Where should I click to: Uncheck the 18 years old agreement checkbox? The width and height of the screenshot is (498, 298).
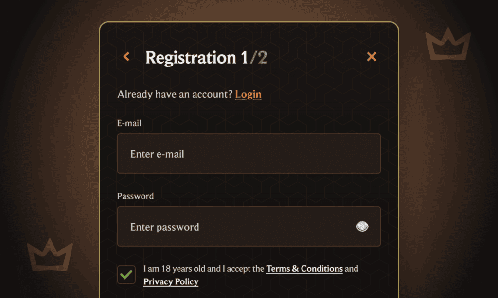[x=126, y=275]
